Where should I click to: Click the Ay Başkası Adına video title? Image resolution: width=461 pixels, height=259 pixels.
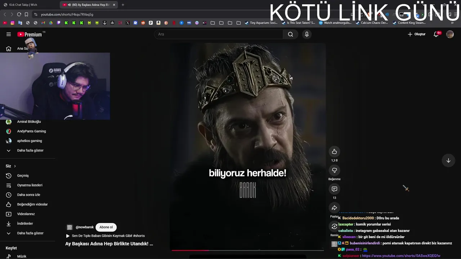click(x=109, y=244)
